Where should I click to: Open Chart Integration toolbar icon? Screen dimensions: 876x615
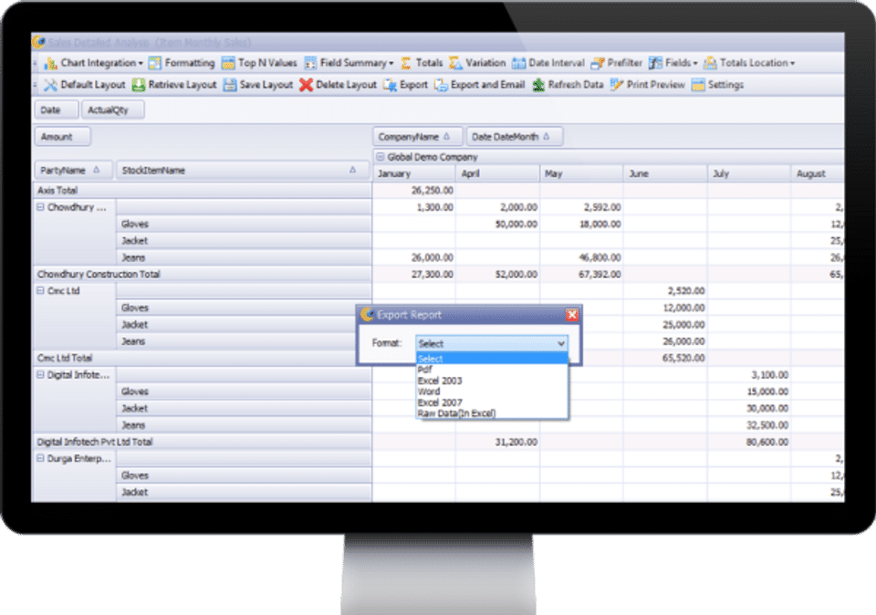click(50, 63)
